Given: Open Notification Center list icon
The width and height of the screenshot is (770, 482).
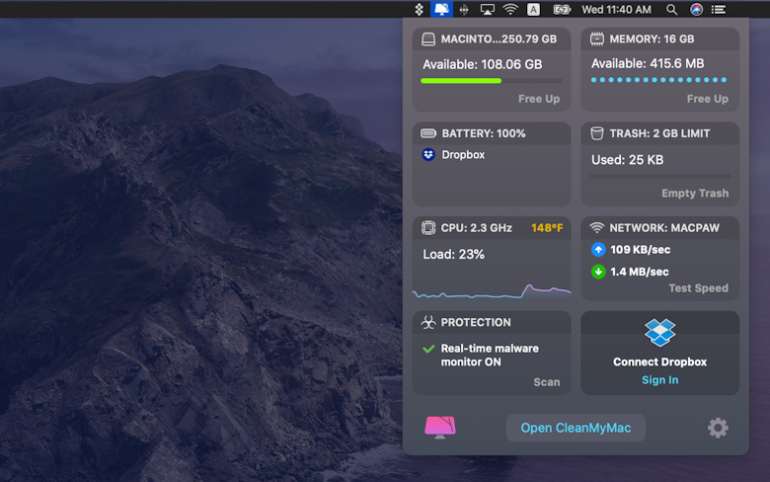Looking at the screenshot, I should 719,9.
